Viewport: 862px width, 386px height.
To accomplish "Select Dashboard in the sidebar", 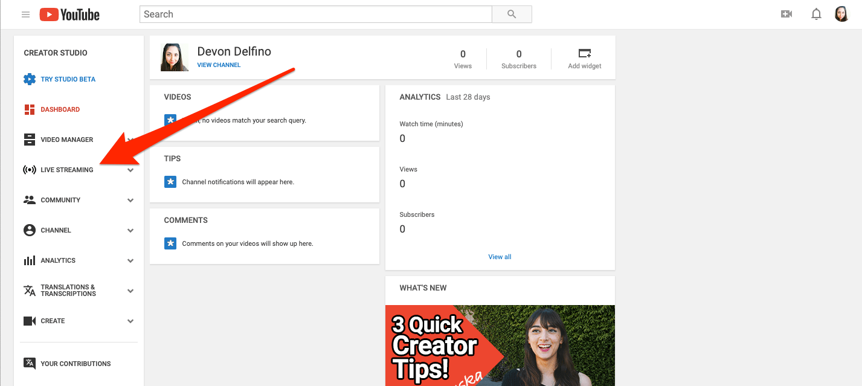I will click(x=60, y=109).
